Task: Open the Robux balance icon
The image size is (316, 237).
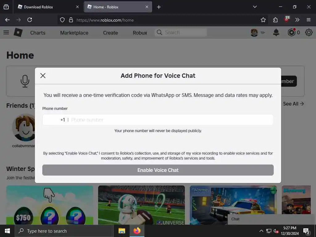Action: 292,32
